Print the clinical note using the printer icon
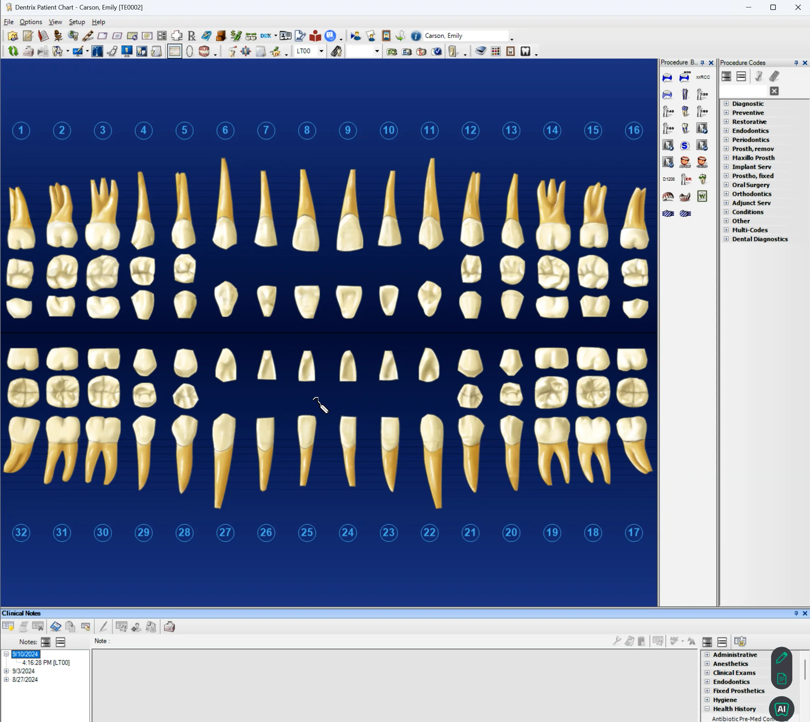810x722 pixels. click(x=170, y=627)
